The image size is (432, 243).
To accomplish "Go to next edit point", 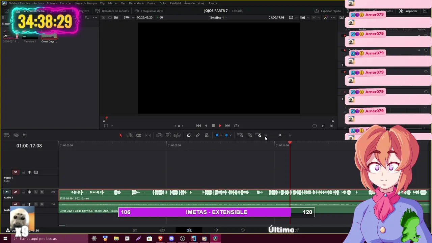I will click(x=323, y=126).
